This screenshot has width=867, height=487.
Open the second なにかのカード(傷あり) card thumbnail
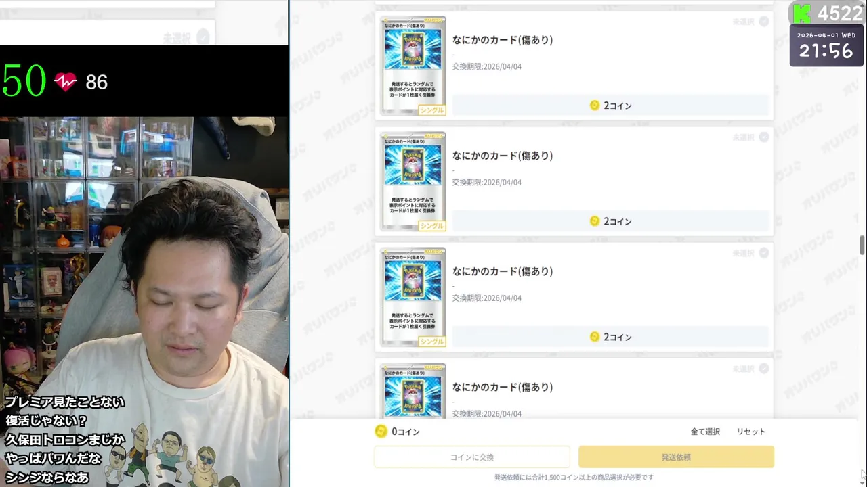(x=413, y=181)
